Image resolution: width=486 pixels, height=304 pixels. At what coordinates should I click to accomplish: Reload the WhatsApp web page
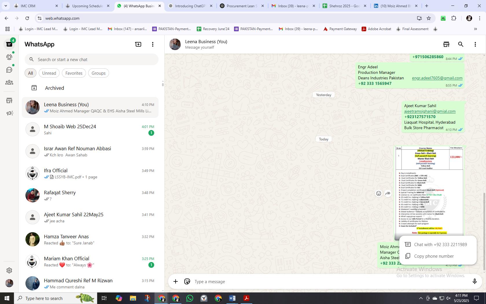pos(27,18)
